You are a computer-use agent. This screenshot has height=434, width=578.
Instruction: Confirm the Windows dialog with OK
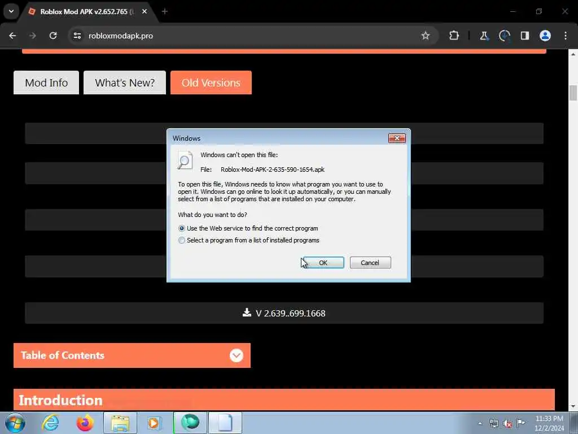[x=323, y=262]
